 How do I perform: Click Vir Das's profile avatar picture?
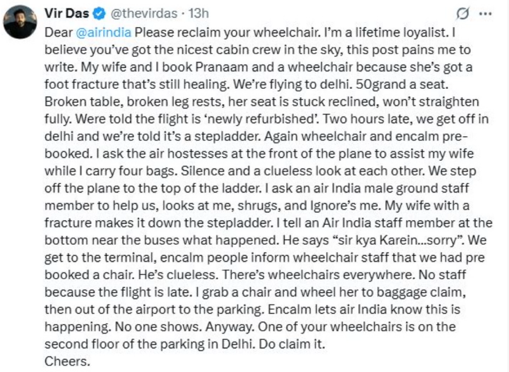[20, 23]
